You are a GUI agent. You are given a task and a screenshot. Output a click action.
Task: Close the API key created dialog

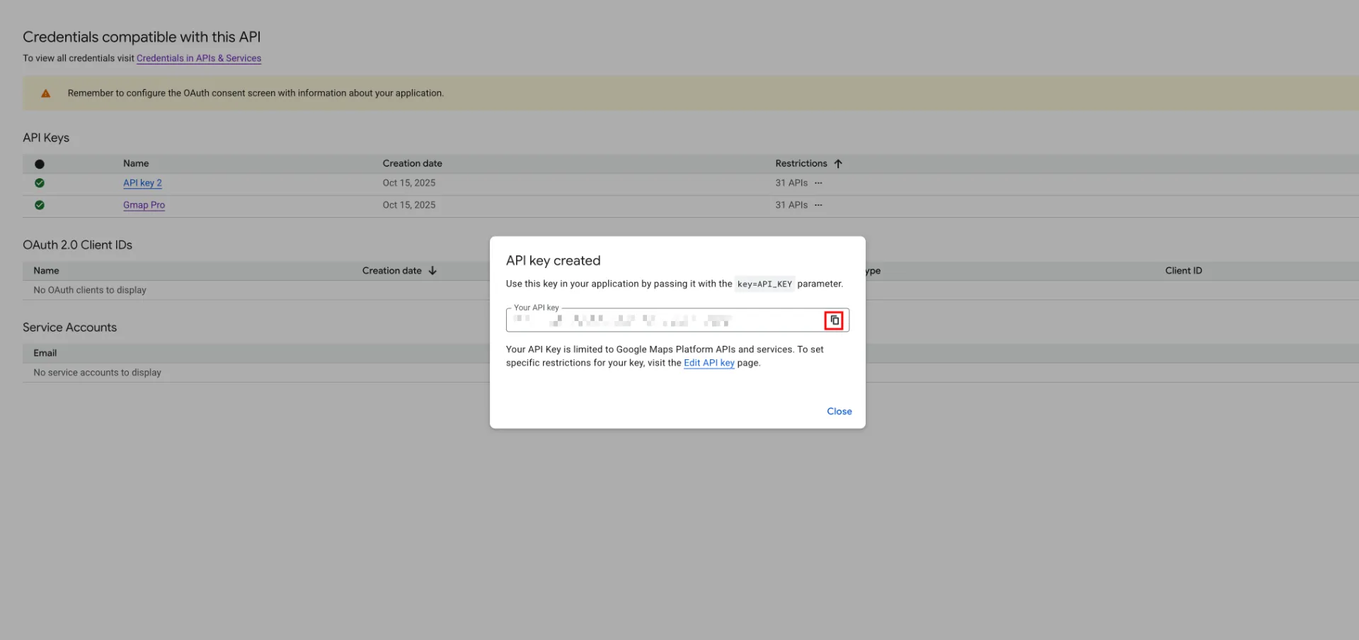[839, 412]
